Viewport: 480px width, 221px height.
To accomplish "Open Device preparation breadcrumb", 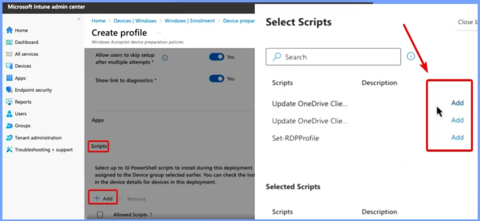I will pos(239,21).
